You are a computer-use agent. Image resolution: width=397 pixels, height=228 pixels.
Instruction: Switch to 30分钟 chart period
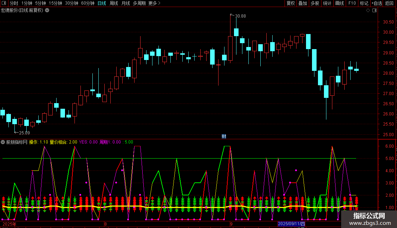tap(72, 3)
